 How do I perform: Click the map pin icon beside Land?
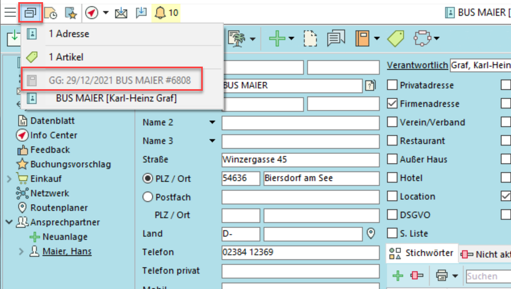pos(370,234)
